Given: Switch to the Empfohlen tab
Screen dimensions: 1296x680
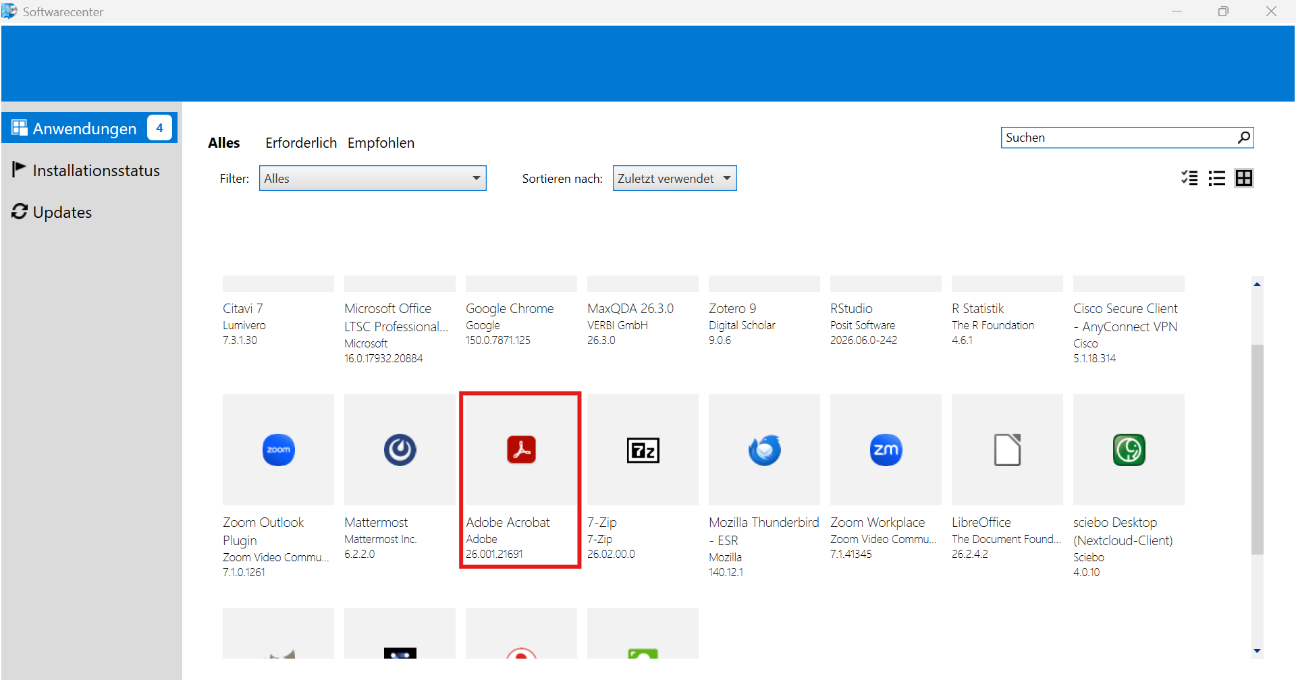Looking at the screenshot, I should (x=381, y=143).
